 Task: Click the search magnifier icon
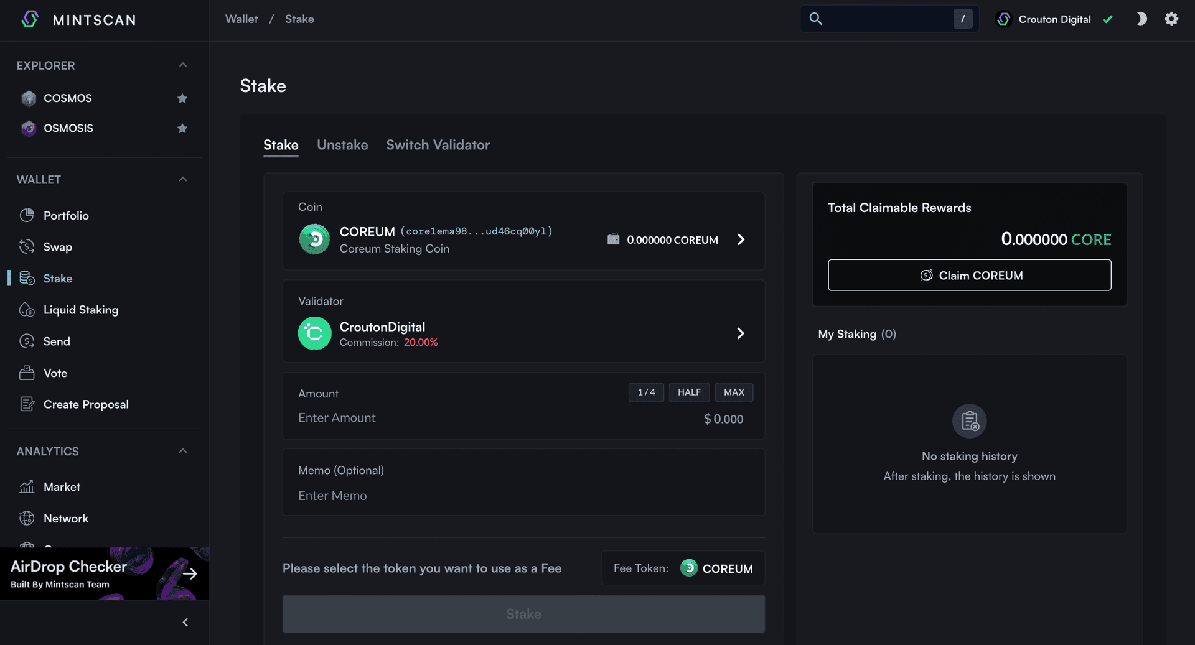[x=815, y=19]
